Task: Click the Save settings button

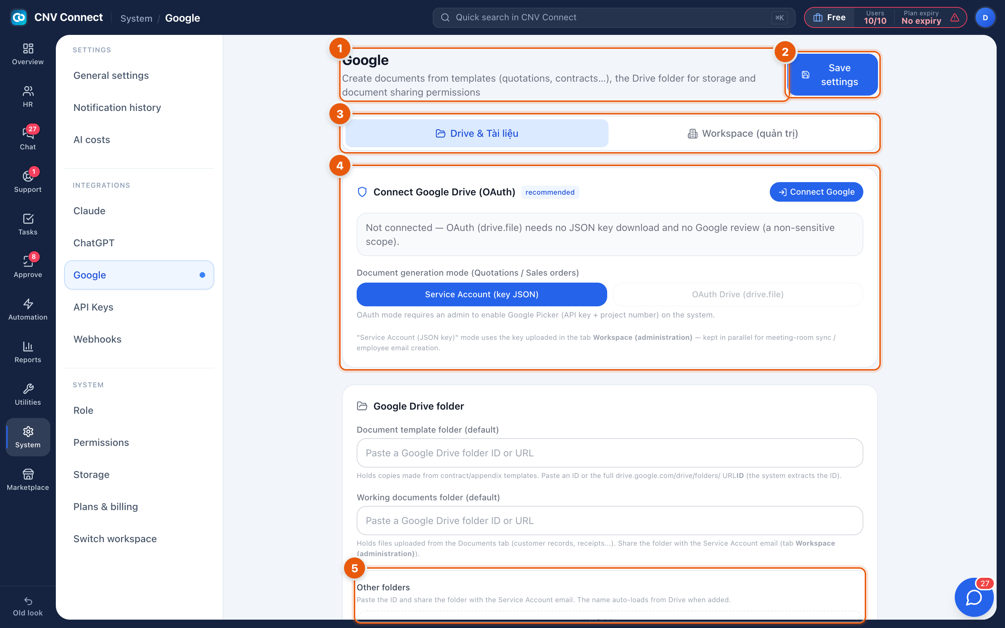Action: tap(833, 75)
